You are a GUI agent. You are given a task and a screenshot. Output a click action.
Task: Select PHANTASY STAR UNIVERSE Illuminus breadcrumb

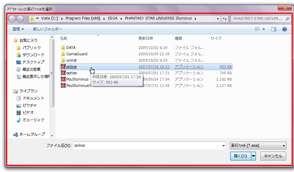coord(158,18)
